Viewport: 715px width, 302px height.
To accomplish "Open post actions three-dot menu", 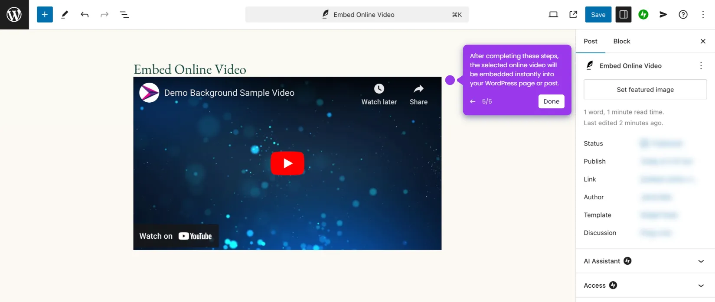I will click(x=701, y=66).
